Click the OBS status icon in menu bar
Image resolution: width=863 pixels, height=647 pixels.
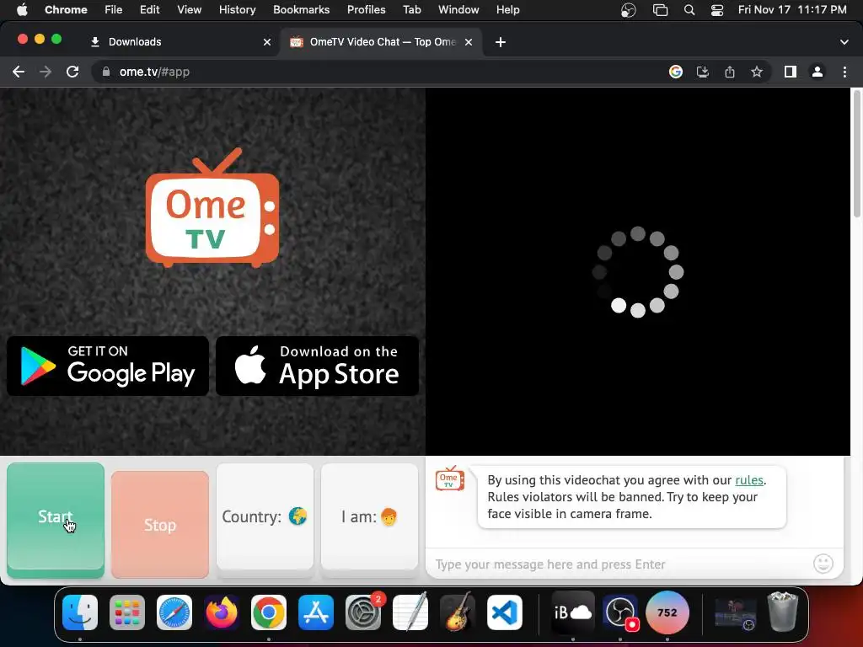click(x=628, y=10)
